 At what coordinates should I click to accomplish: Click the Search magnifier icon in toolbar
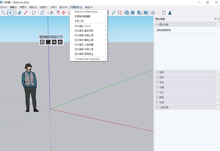click(3, 13)
